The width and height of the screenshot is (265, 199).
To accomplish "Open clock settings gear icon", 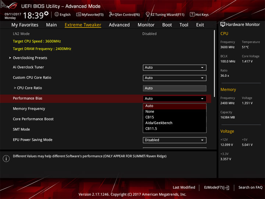I will (46, 13).
